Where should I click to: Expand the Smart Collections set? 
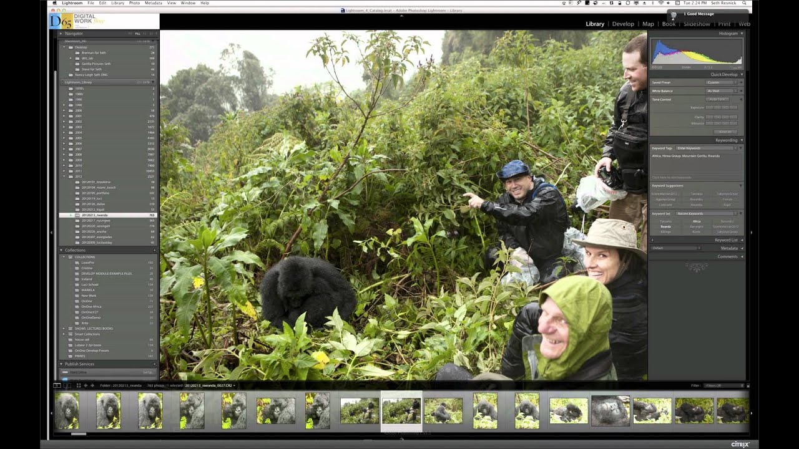(64, 334)
